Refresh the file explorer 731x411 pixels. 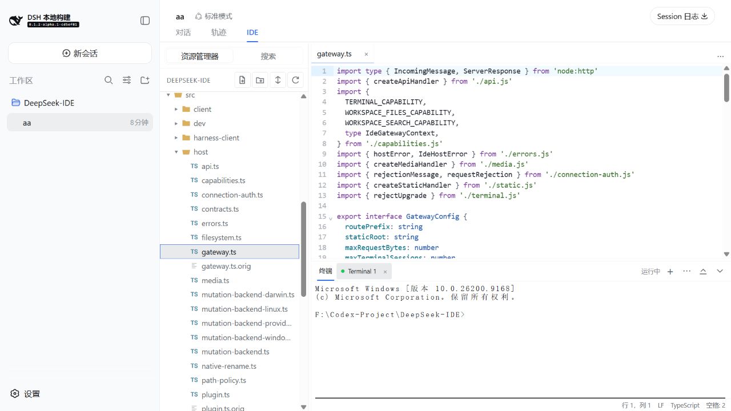coord(296,80)
